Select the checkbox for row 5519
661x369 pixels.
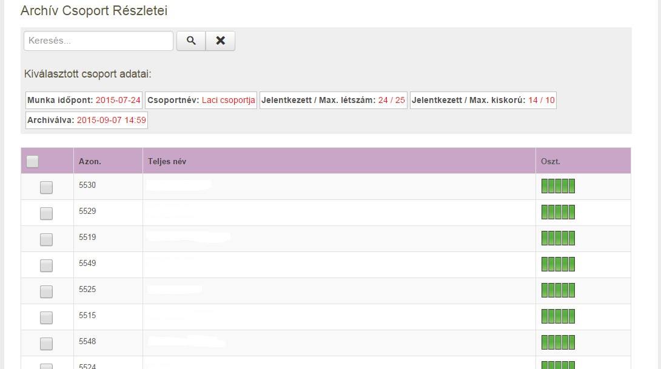coord(46,239)
